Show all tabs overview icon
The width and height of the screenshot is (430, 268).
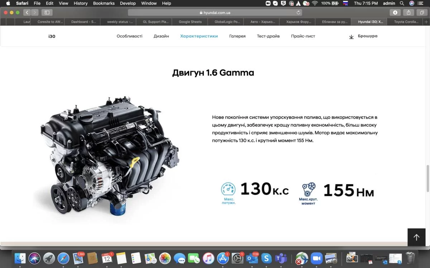(x=422, y=13)
